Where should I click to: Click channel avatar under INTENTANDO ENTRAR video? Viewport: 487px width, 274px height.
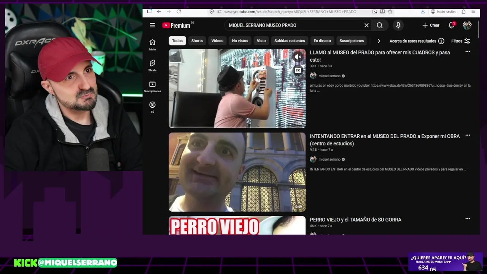click(313, 159)
